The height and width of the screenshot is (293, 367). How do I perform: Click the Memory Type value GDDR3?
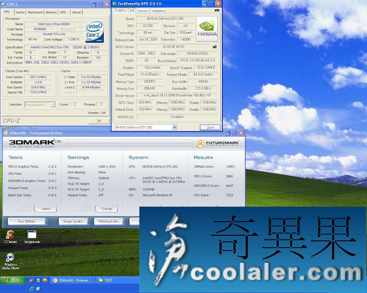(150, 81)
